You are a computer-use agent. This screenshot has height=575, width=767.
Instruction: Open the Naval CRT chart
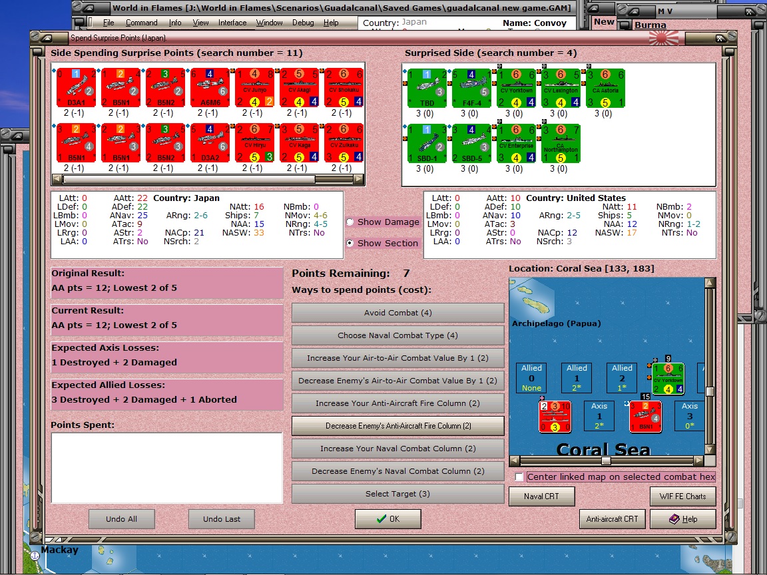point(541,496)
